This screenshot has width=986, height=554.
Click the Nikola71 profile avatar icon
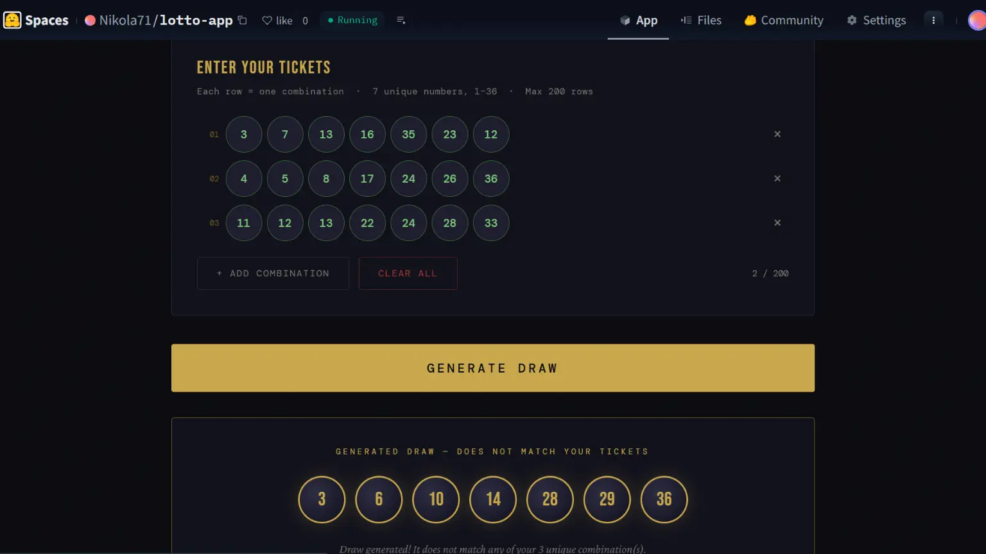tap(90, 20)
